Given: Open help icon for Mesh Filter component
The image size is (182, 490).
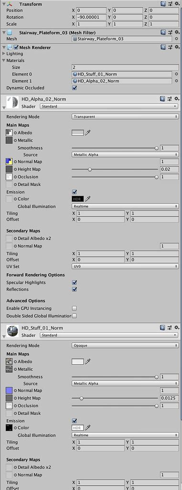Looking at the screenshot, I should click(x=163, y=32).
